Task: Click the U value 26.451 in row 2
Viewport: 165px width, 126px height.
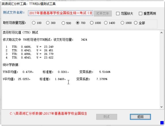Action: pos(49,50)
